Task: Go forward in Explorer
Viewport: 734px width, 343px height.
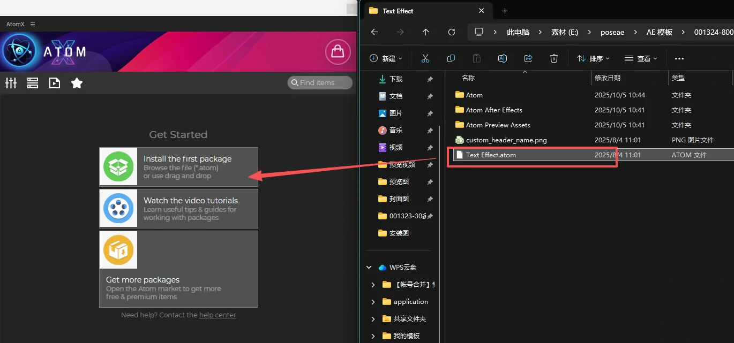Action: point(400,32)
